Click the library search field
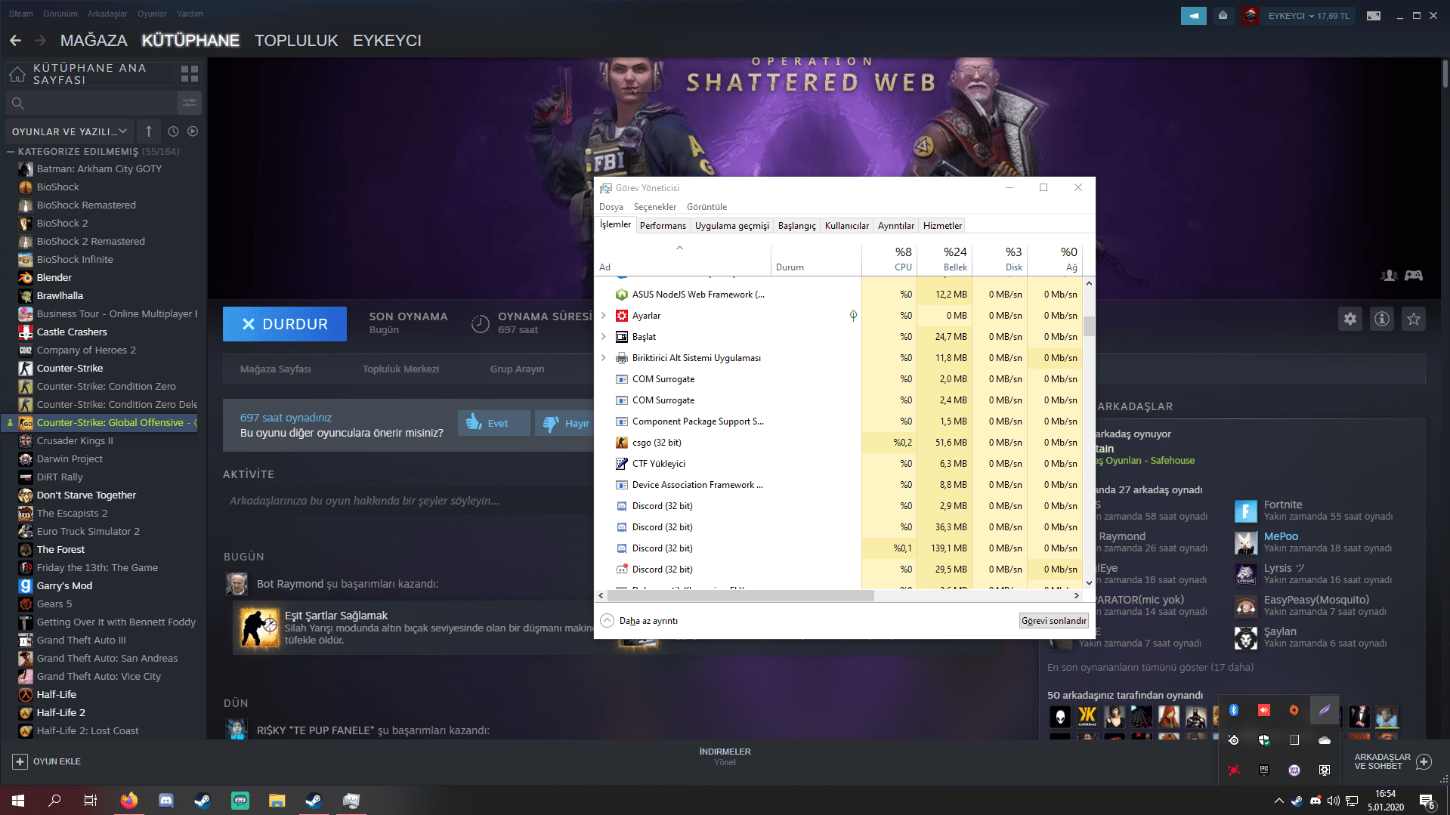1450x815 pixels. tap(91, 103)
